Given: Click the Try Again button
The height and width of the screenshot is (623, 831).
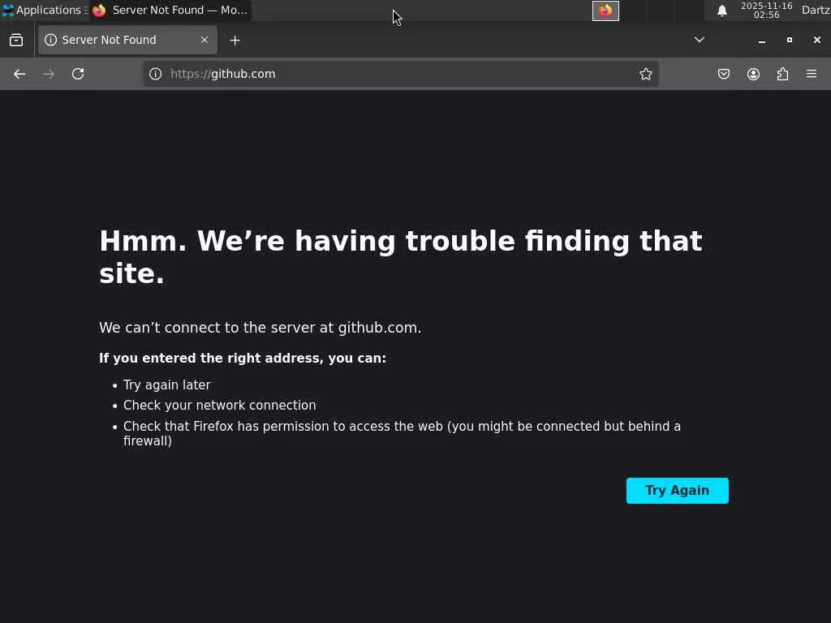Looking at the screenshot, I should pyautogui.click(x=678, y=491).
